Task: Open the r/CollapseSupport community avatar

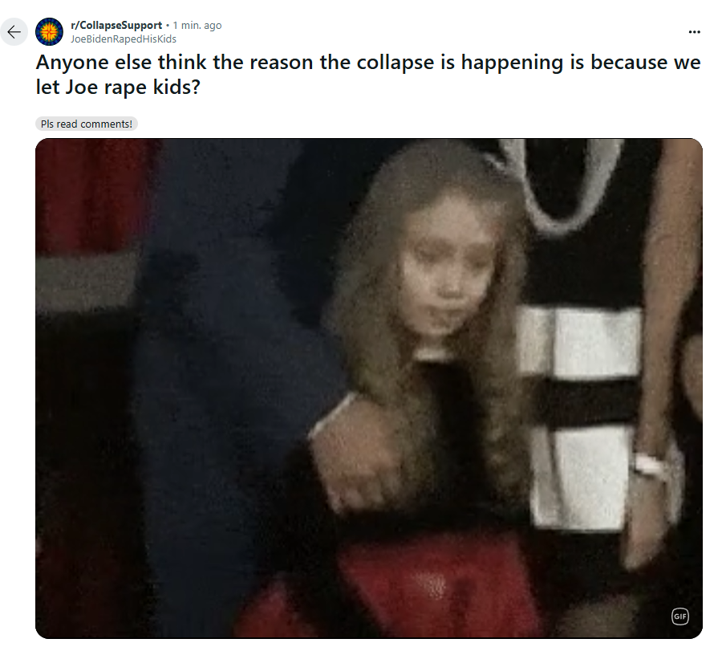Action: click(49, 32)
